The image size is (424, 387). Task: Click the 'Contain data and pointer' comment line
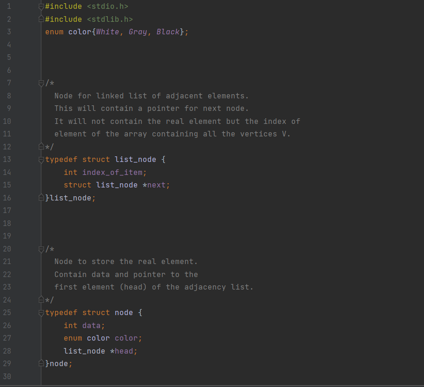coord(126,275)
